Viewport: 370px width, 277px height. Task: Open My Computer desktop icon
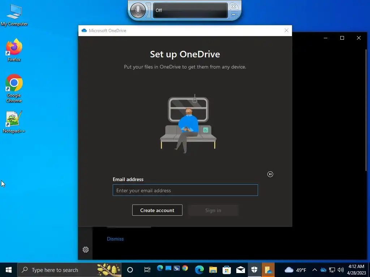point(14,15)
